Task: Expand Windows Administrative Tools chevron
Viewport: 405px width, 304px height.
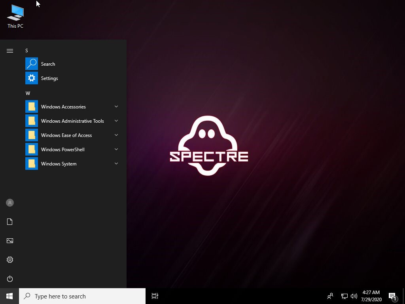Action: (116, 121)
